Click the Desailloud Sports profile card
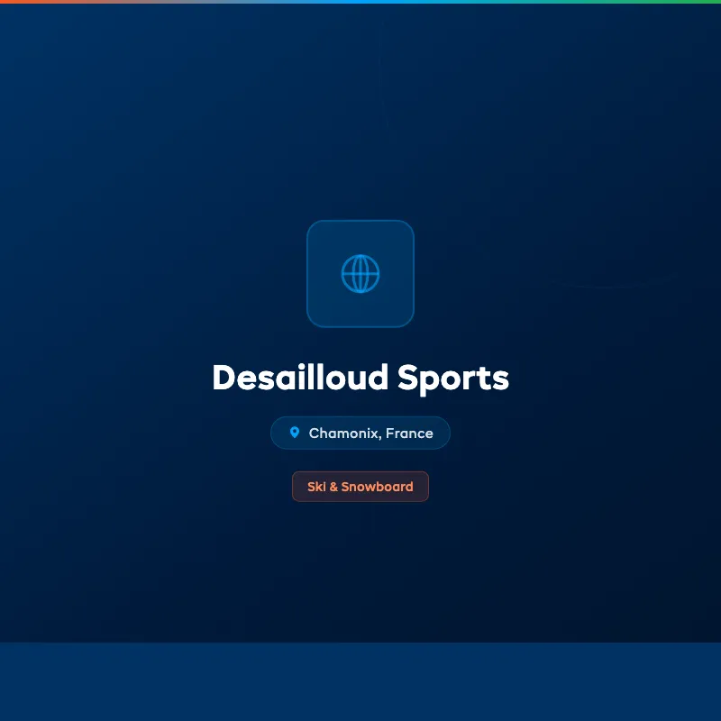 (360, 360)
